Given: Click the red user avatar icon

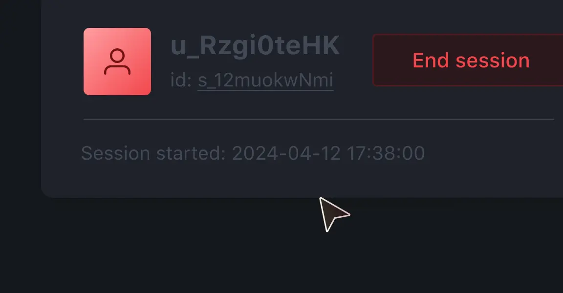Looking at the screenshot, I should (x=117, y=62).
